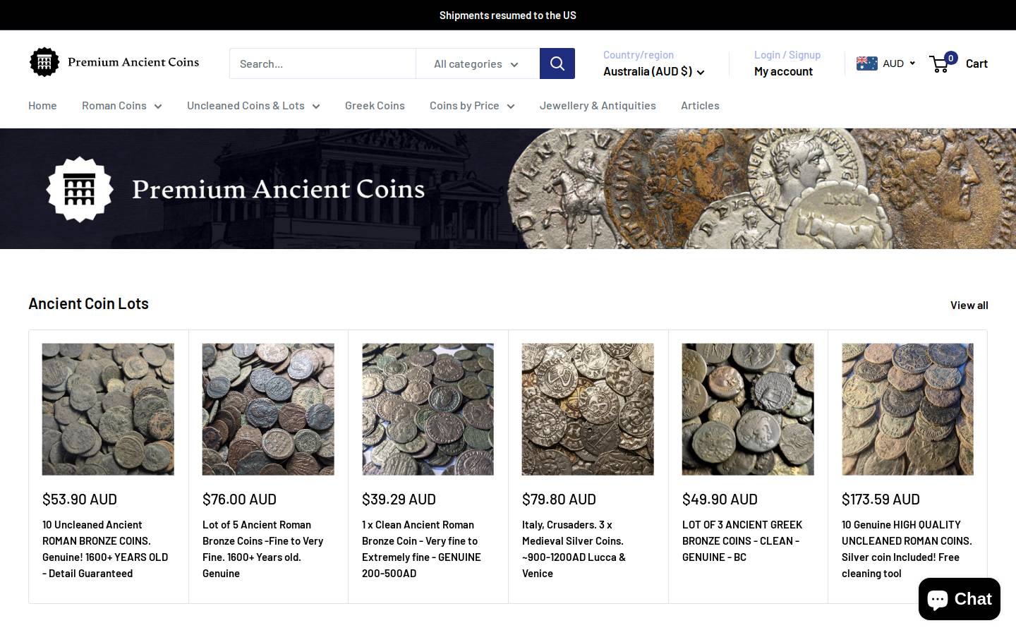Screen dimensions: 1016x635
Task: Open Jewellery & Antiquities section
Action: (x=598, y=106)
